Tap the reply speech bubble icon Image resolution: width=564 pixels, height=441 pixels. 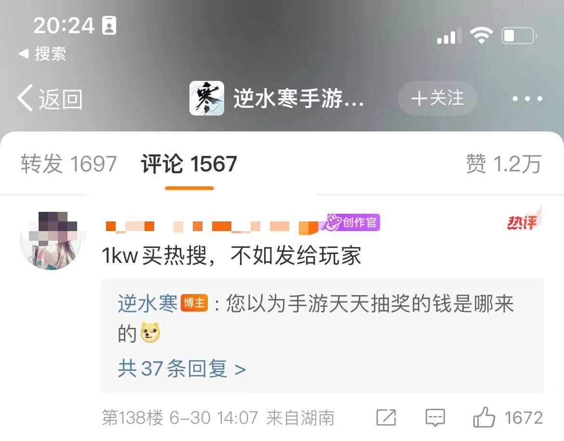(435, 418)
